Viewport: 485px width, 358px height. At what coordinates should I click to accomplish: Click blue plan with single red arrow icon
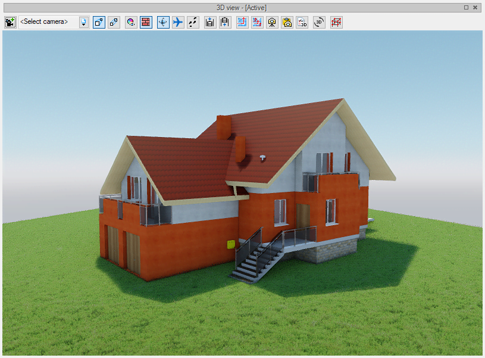click(242, 22)
